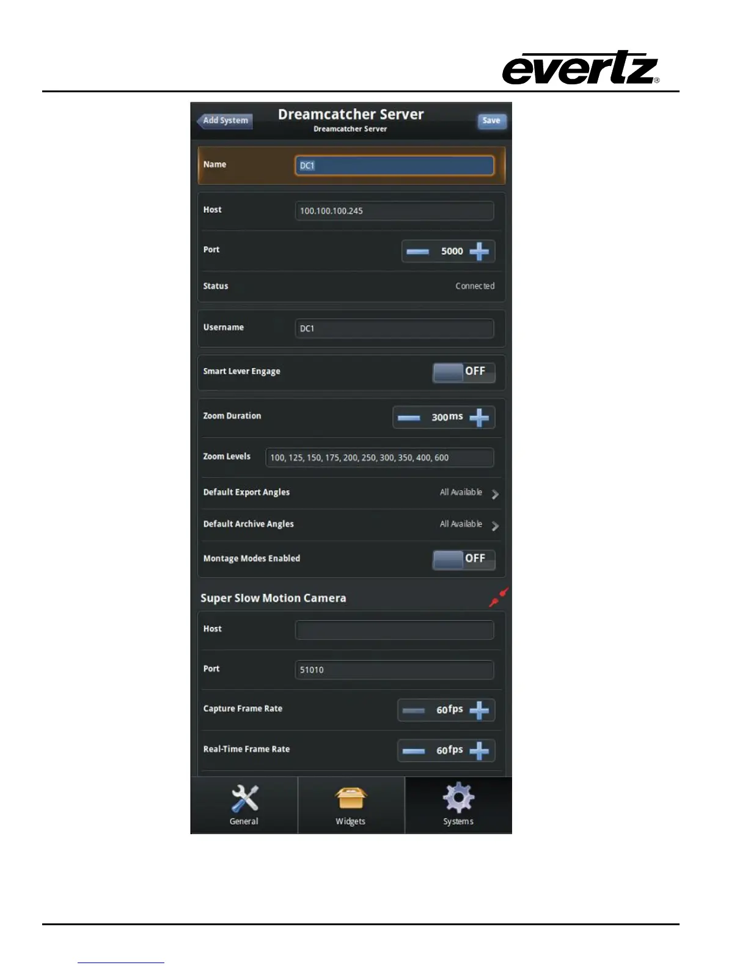Increase the Port value with plus
The height and width of the screenshot is (968, 748).
coord(479,251)
